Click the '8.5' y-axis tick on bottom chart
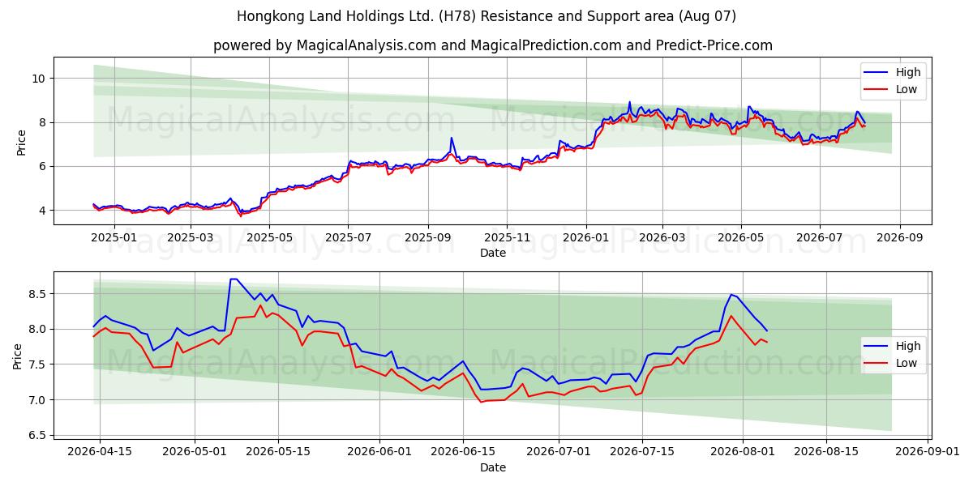The height and width of the screenshot is (486, 973). pyautogui.click(x=39, y=294)
